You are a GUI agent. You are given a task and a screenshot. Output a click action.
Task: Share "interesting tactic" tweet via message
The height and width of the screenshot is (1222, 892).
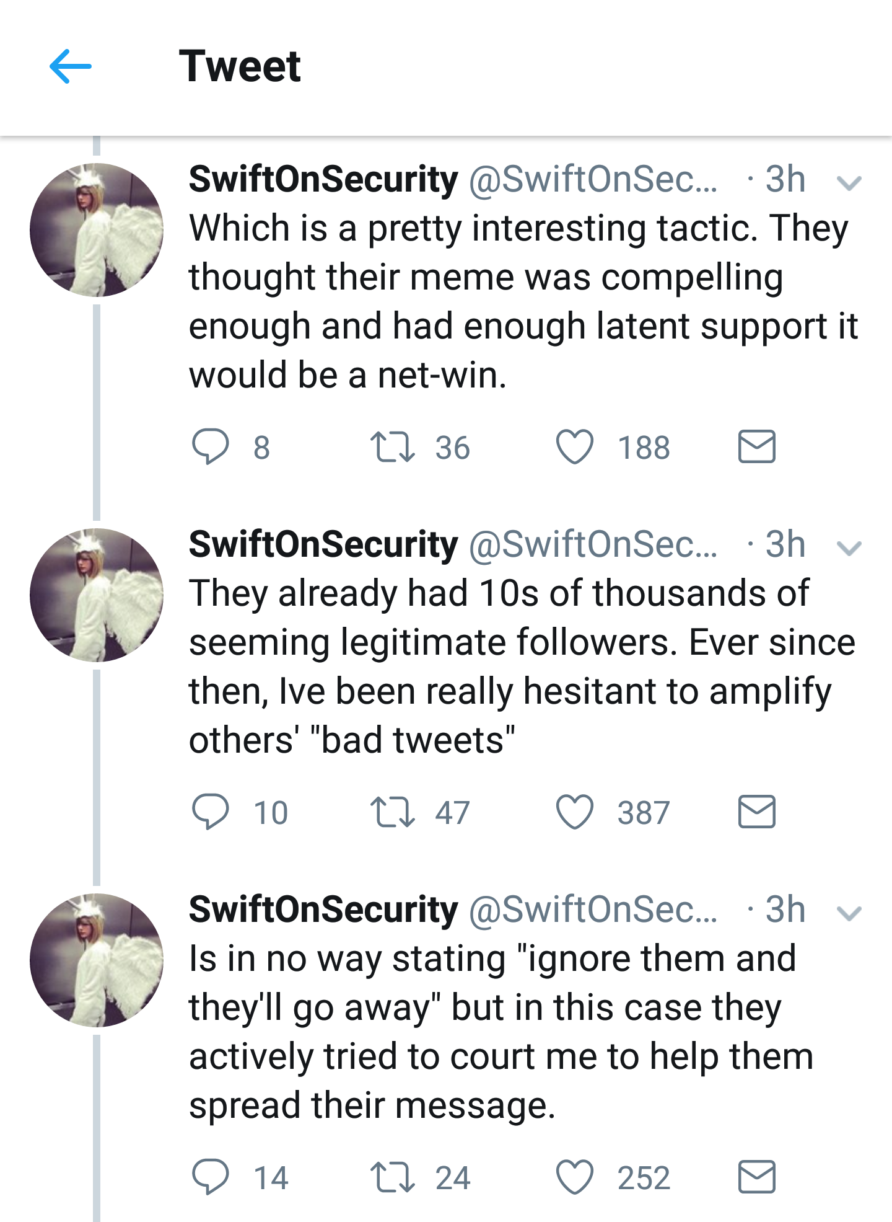[x=756, y=446]
